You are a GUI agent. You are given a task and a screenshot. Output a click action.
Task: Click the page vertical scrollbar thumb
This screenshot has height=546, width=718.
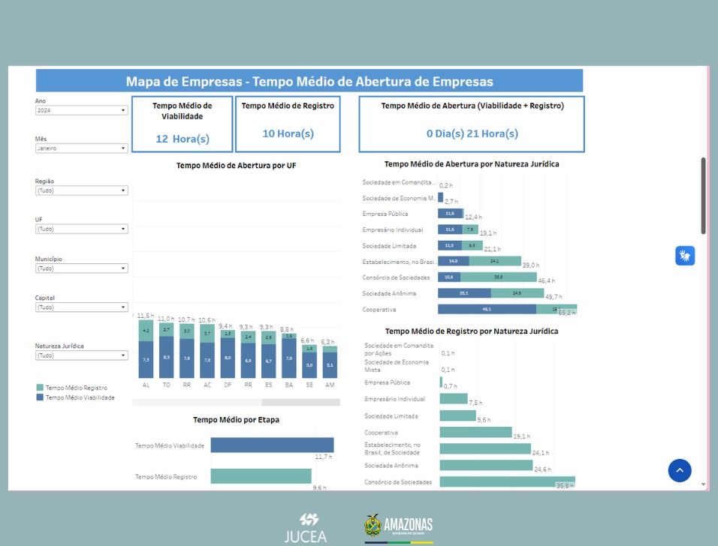[x=703, y=195]
